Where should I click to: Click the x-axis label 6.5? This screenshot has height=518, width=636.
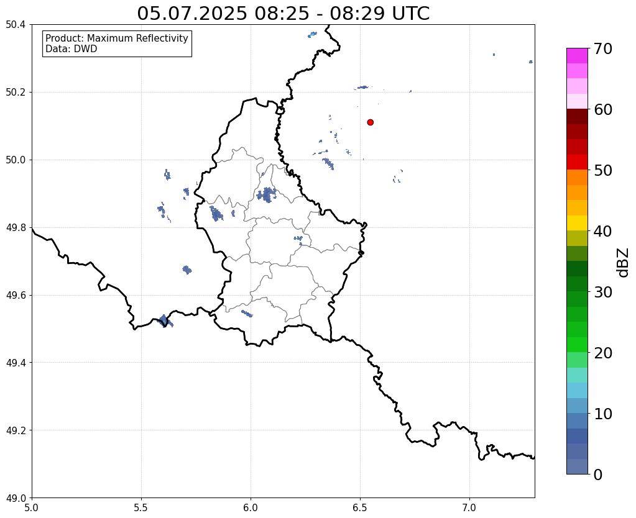tap(360, 507)
